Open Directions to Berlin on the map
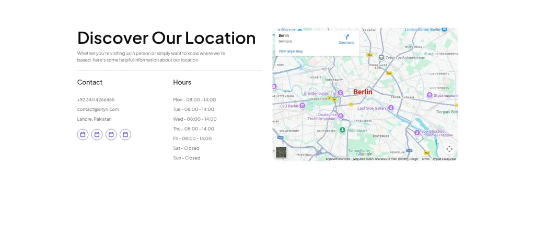 346,40
